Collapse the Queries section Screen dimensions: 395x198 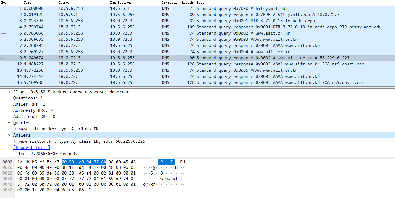(x=9, y=123)
